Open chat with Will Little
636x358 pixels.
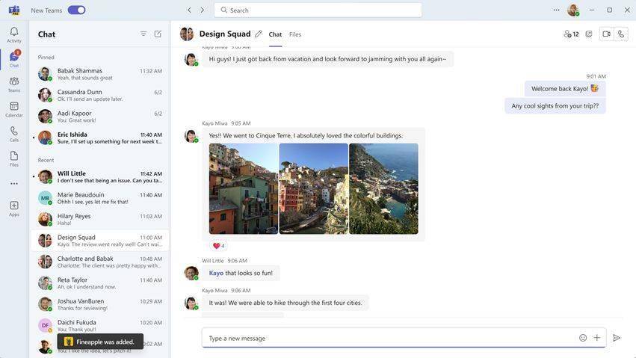tap(100, 177)
